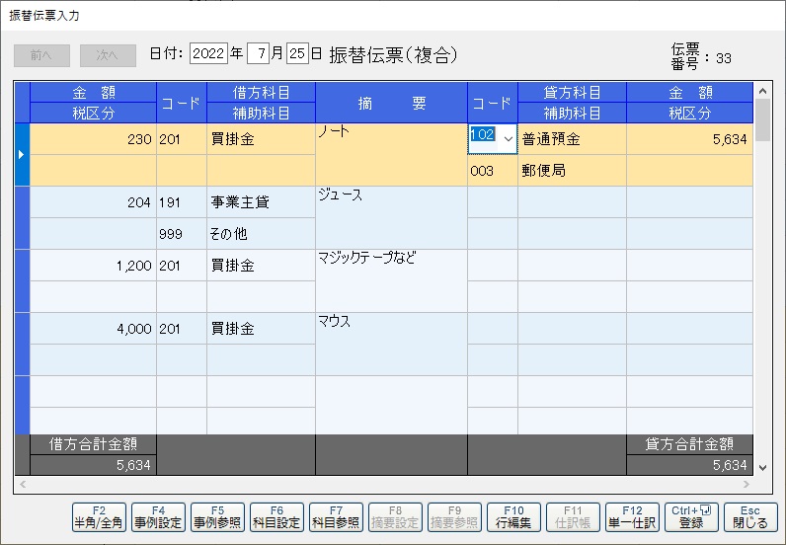Click the year field showing 2022

point(207,54)
